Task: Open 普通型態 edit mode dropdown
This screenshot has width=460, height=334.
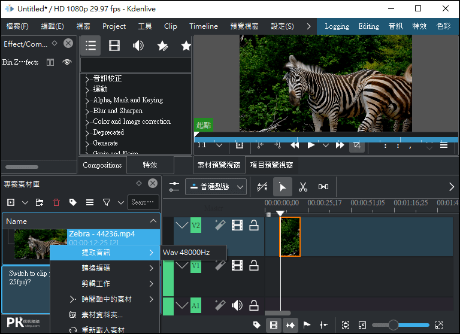Action: [216, 187]
